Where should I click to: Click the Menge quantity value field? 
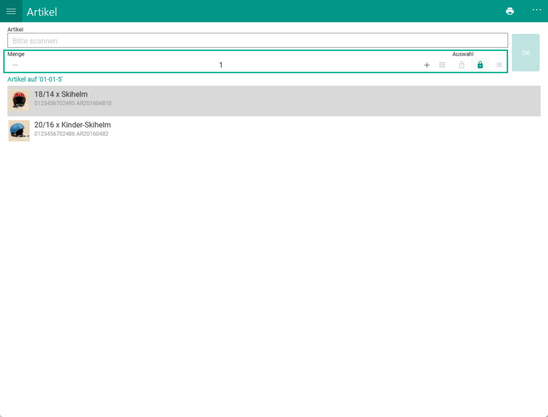[x=220, y=65]
